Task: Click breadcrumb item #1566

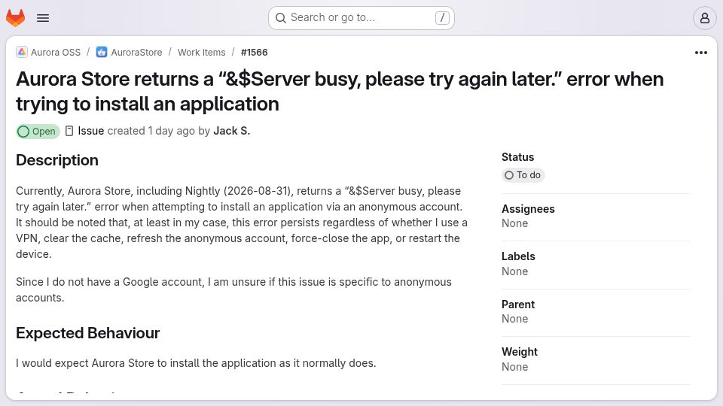Action: (x=254, y=53)
